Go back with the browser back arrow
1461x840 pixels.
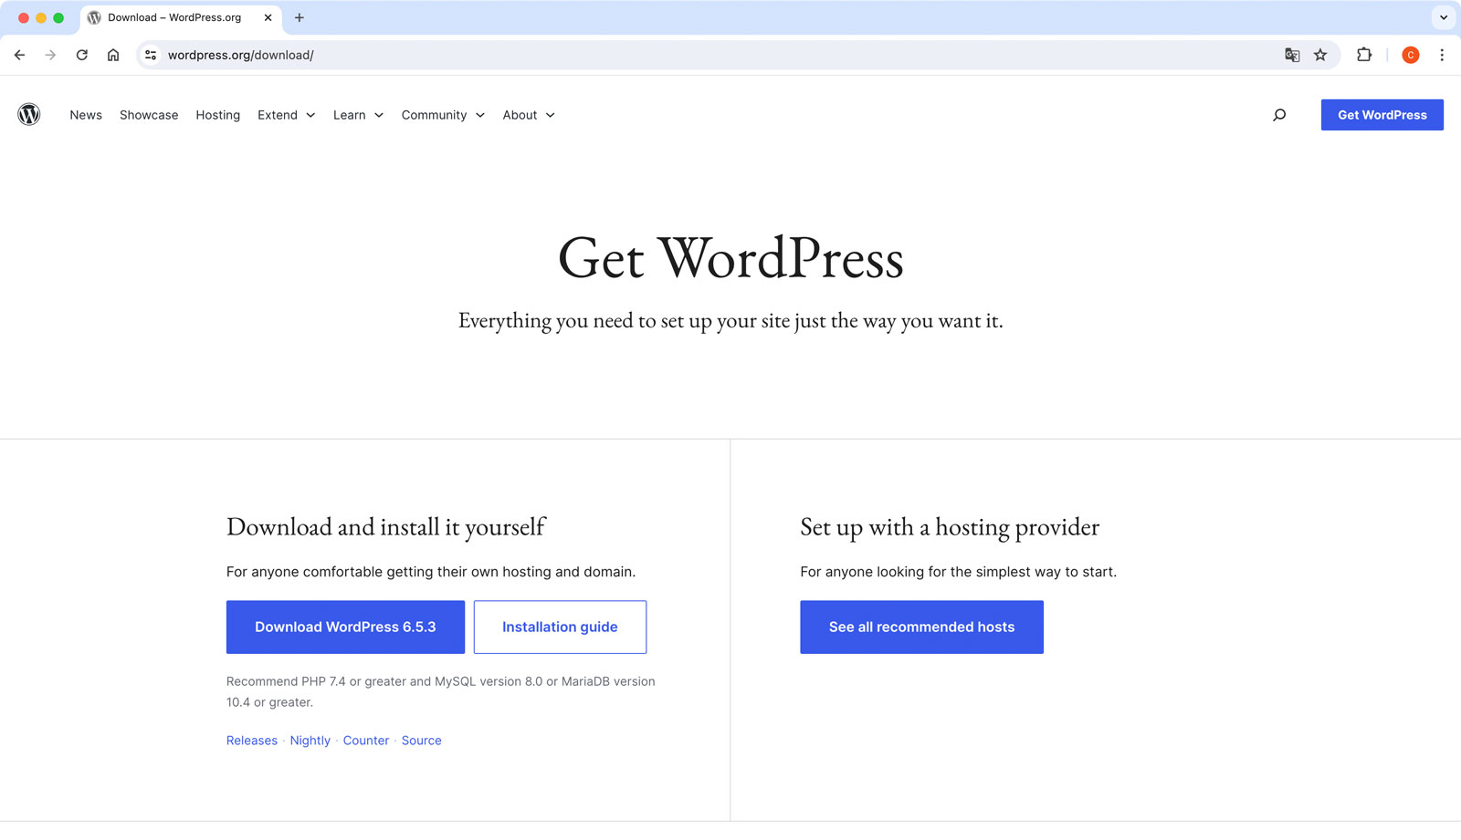tap(19, 55)
